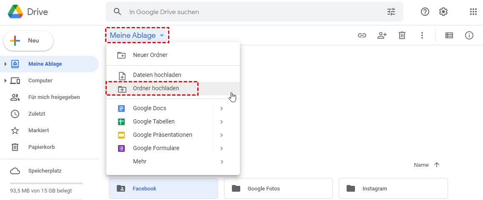Open search filter options

(391, 12)
